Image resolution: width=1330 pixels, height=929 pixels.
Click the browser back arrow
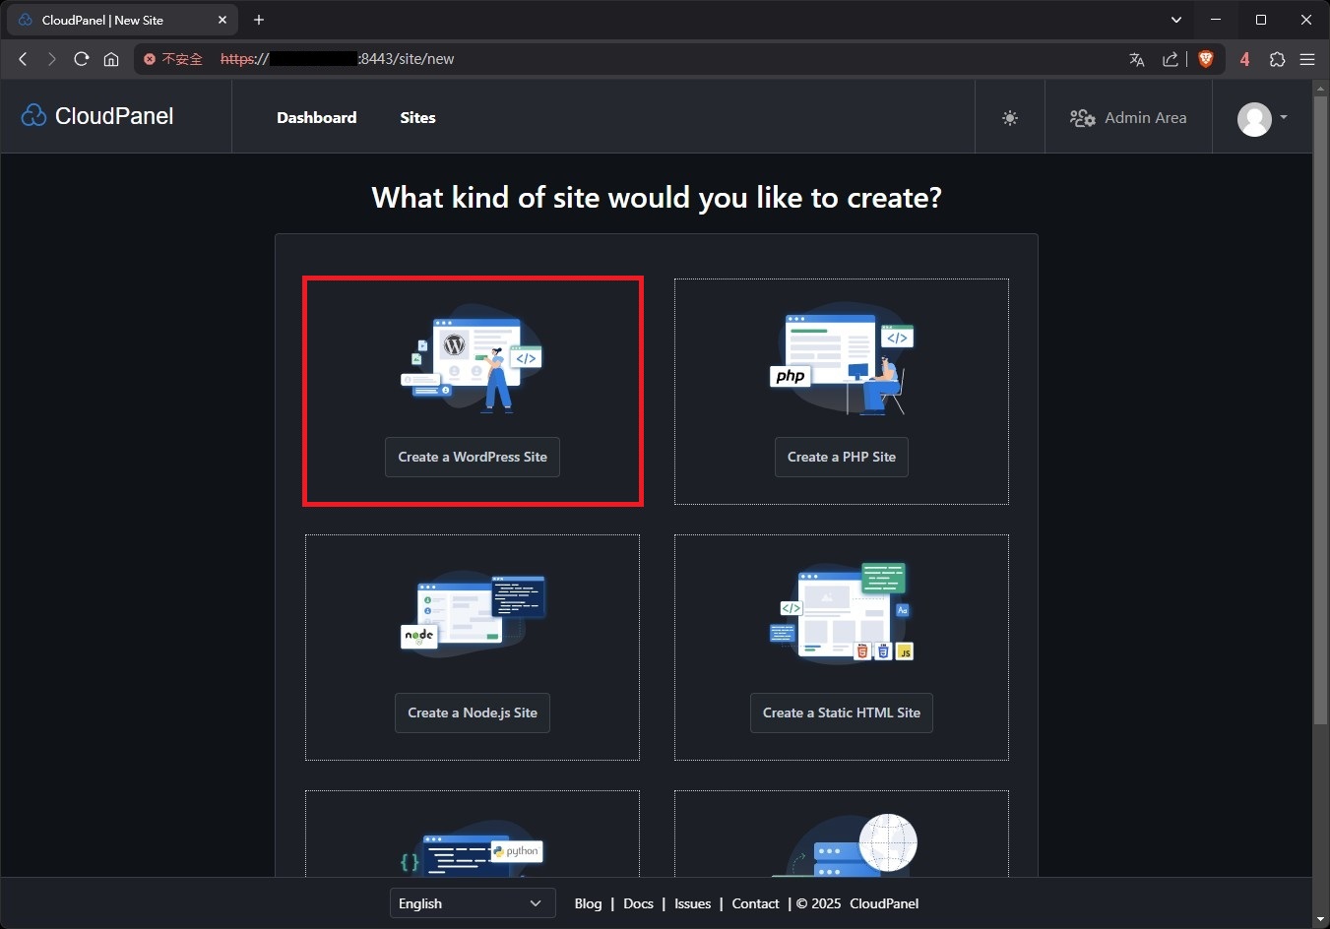click(23, 59)
